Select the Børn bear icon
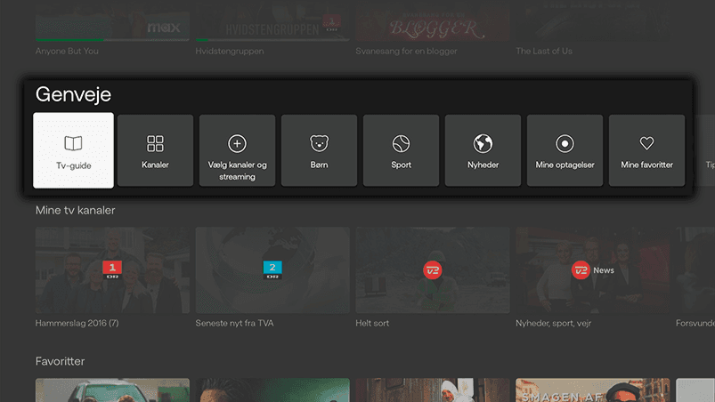The width and height of the screenshot is (715, 402). coord(319,143)
